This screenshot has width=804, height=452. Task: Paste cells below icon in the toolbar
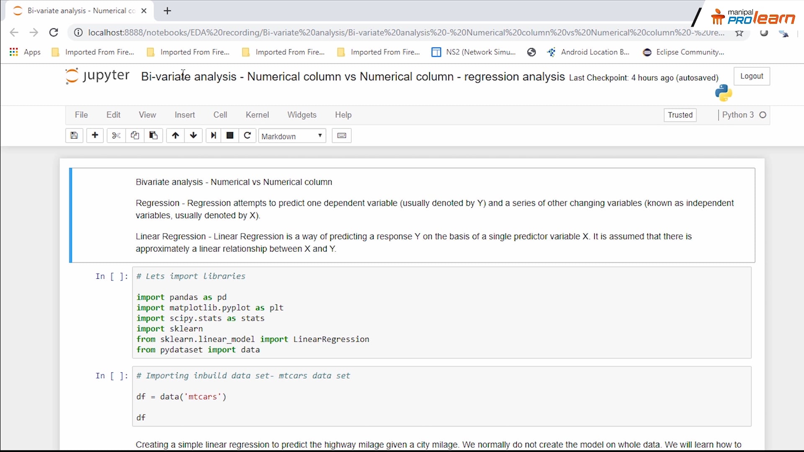[153, 136]
